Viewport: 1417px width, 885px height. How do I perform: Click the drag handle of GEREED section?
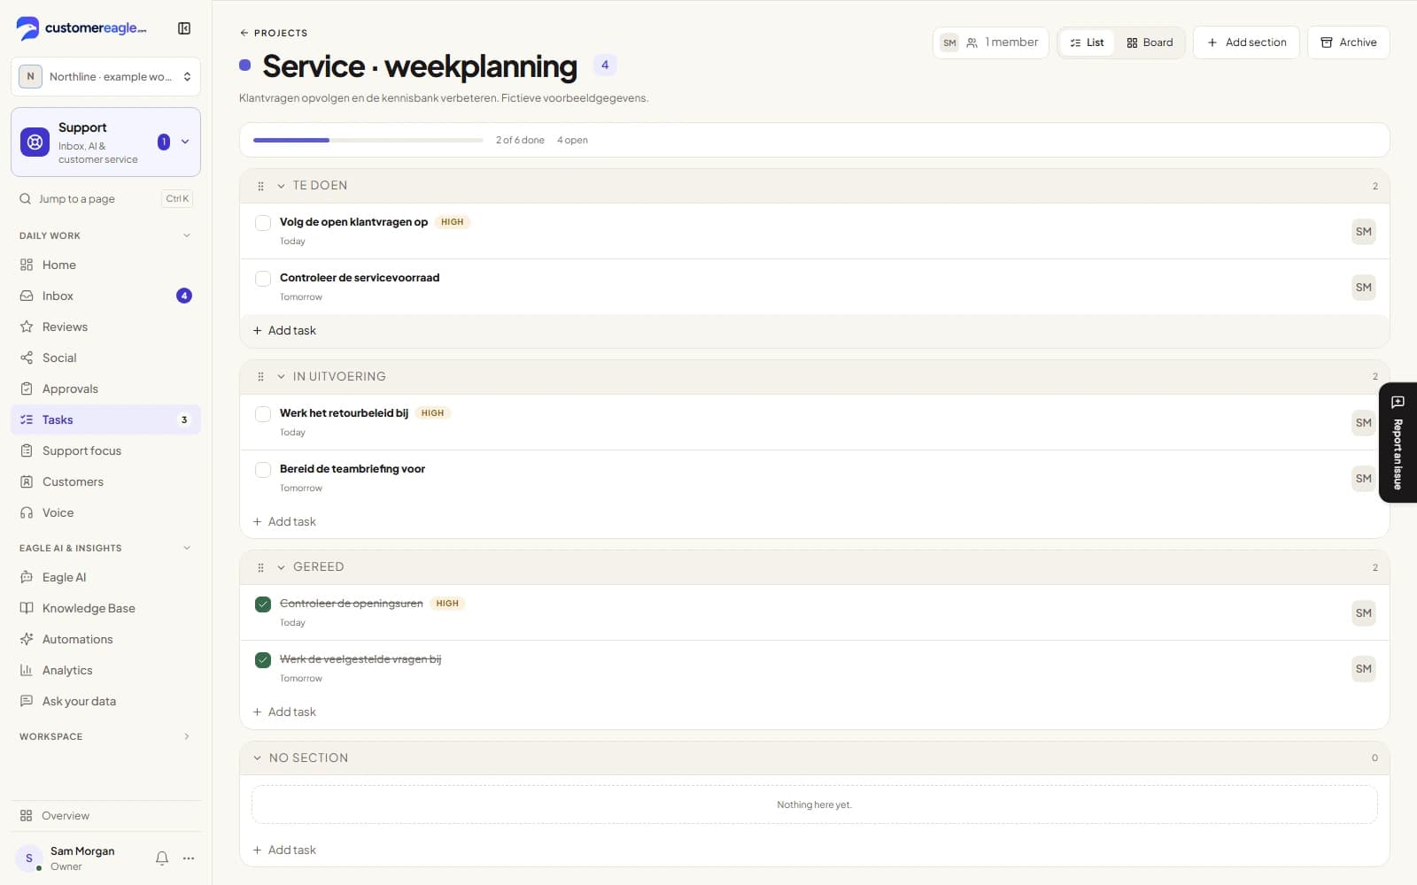click(260, 567)
